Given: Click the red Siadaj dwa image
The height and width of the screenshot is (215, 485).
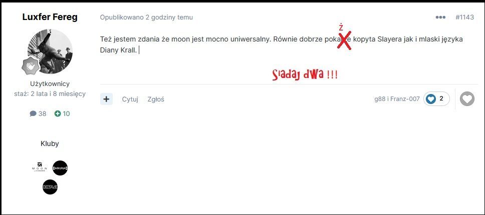Looking at the screenshot, I should (305, 74).
